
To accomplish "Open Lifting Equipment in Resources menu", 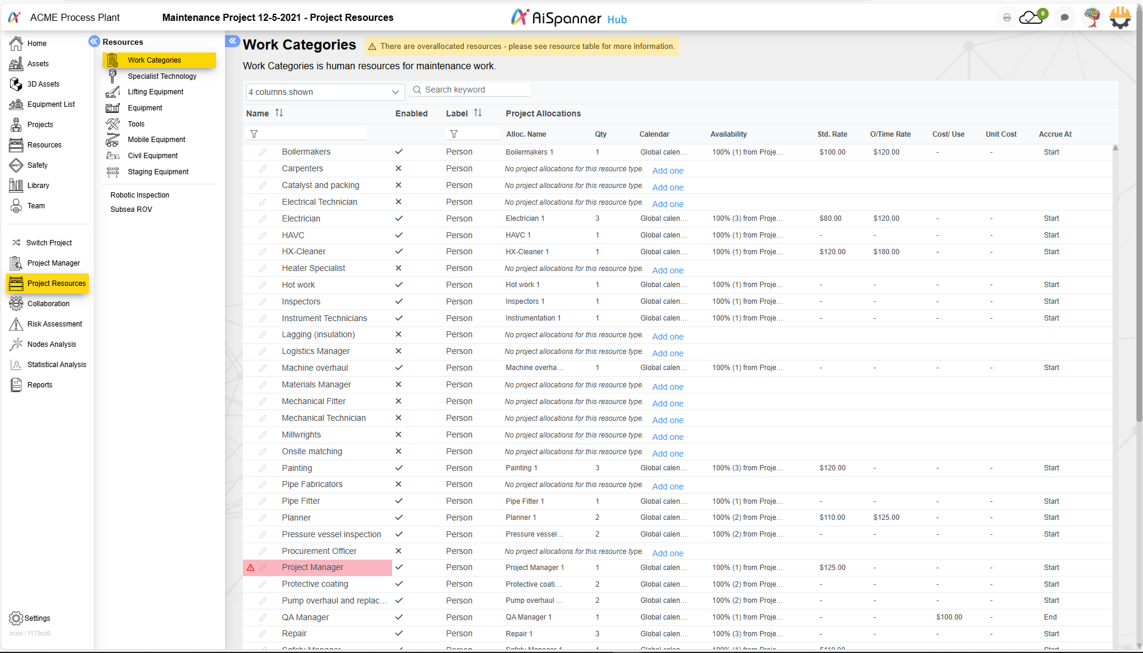I will 155,92.
